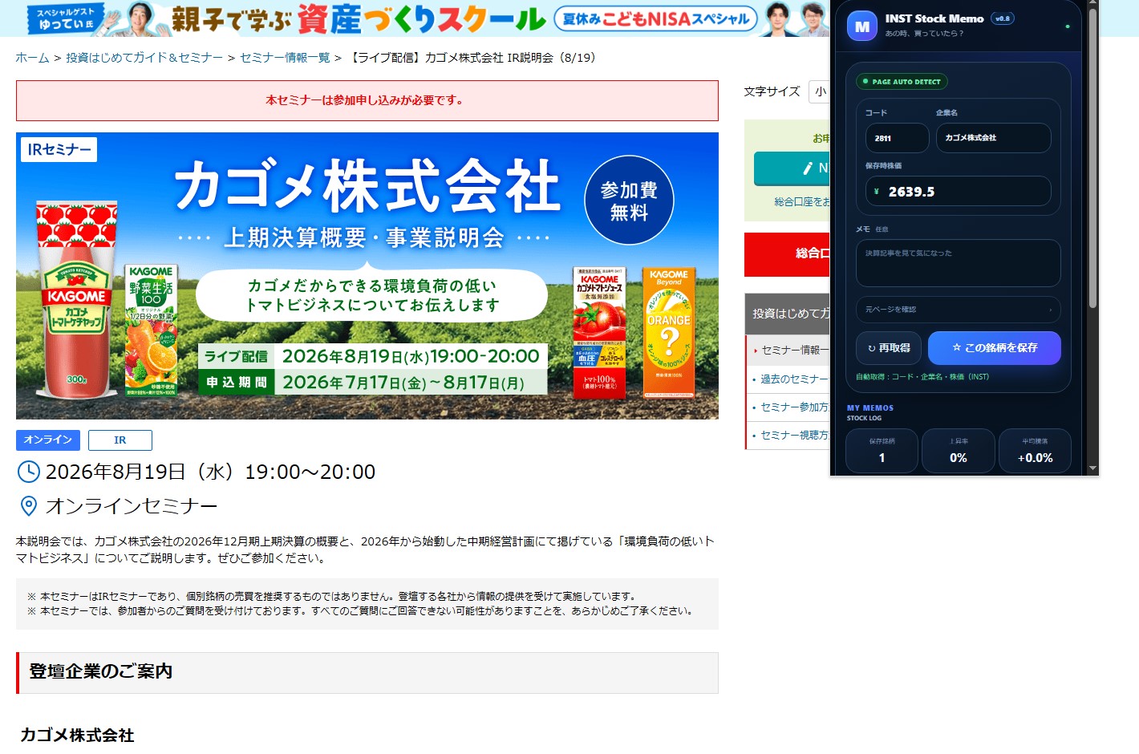This screenshot has height=754, width=1139.
Task: Click the コード field showing 2811
Action: tap(898, 138)
